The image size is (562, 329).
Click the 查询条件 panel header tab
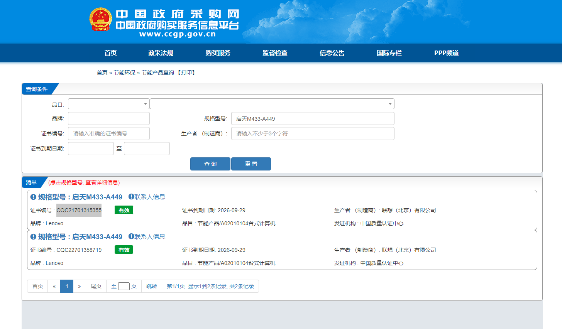[x=37, y=89]
